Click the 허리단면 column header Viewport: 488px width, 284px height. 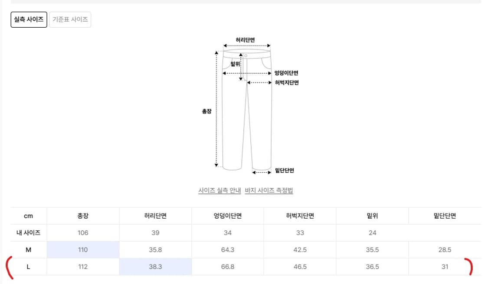(155, 215)
